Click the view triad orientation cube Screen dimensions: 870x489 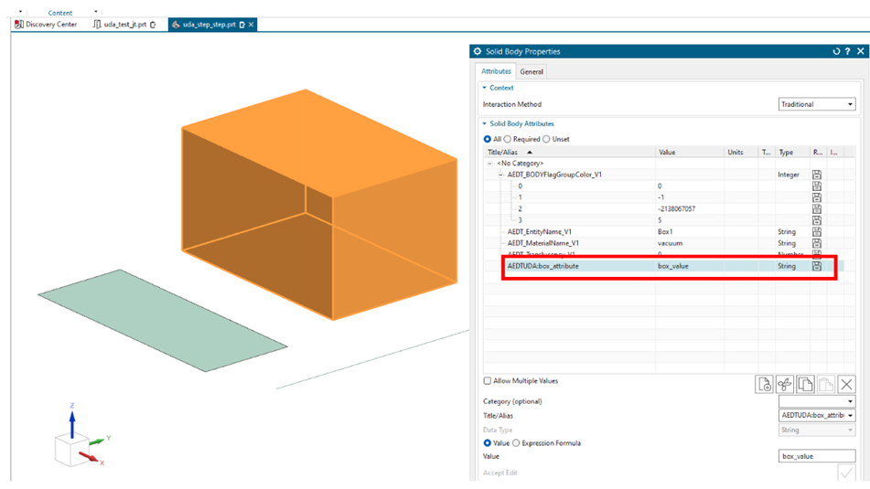click(71, 451)
